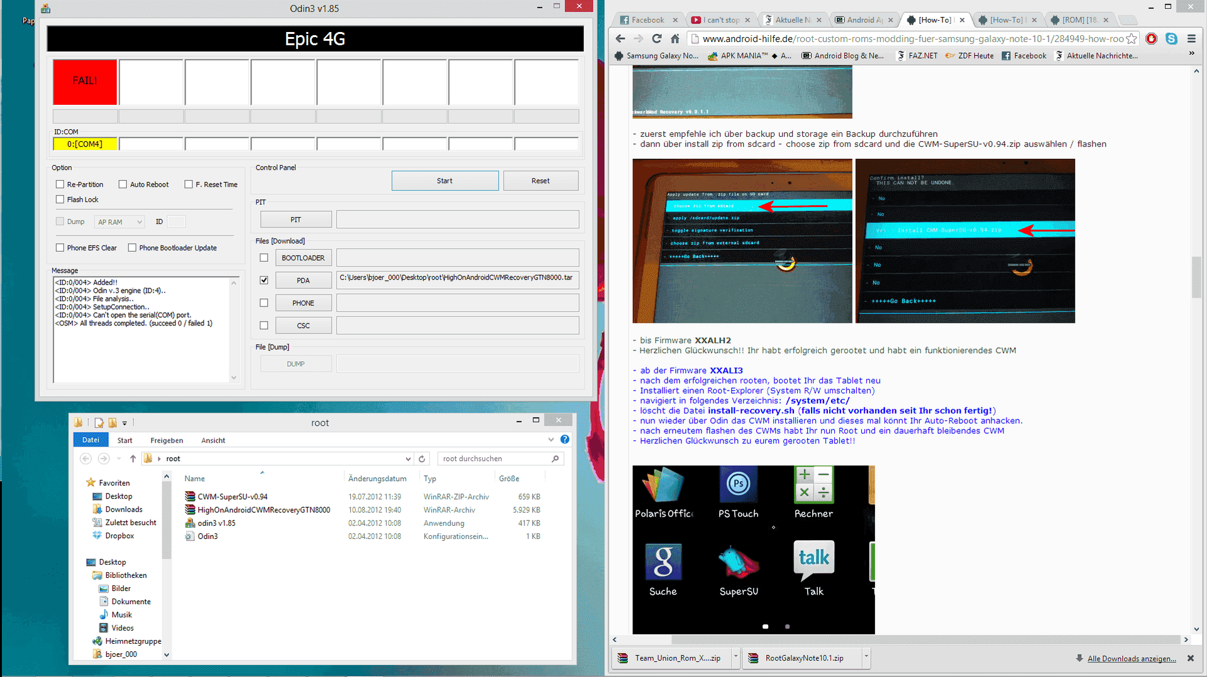Viewport: 1207px width, 677px height.
Task: Click Chrome home icon
Action: [x=675, y=39]
